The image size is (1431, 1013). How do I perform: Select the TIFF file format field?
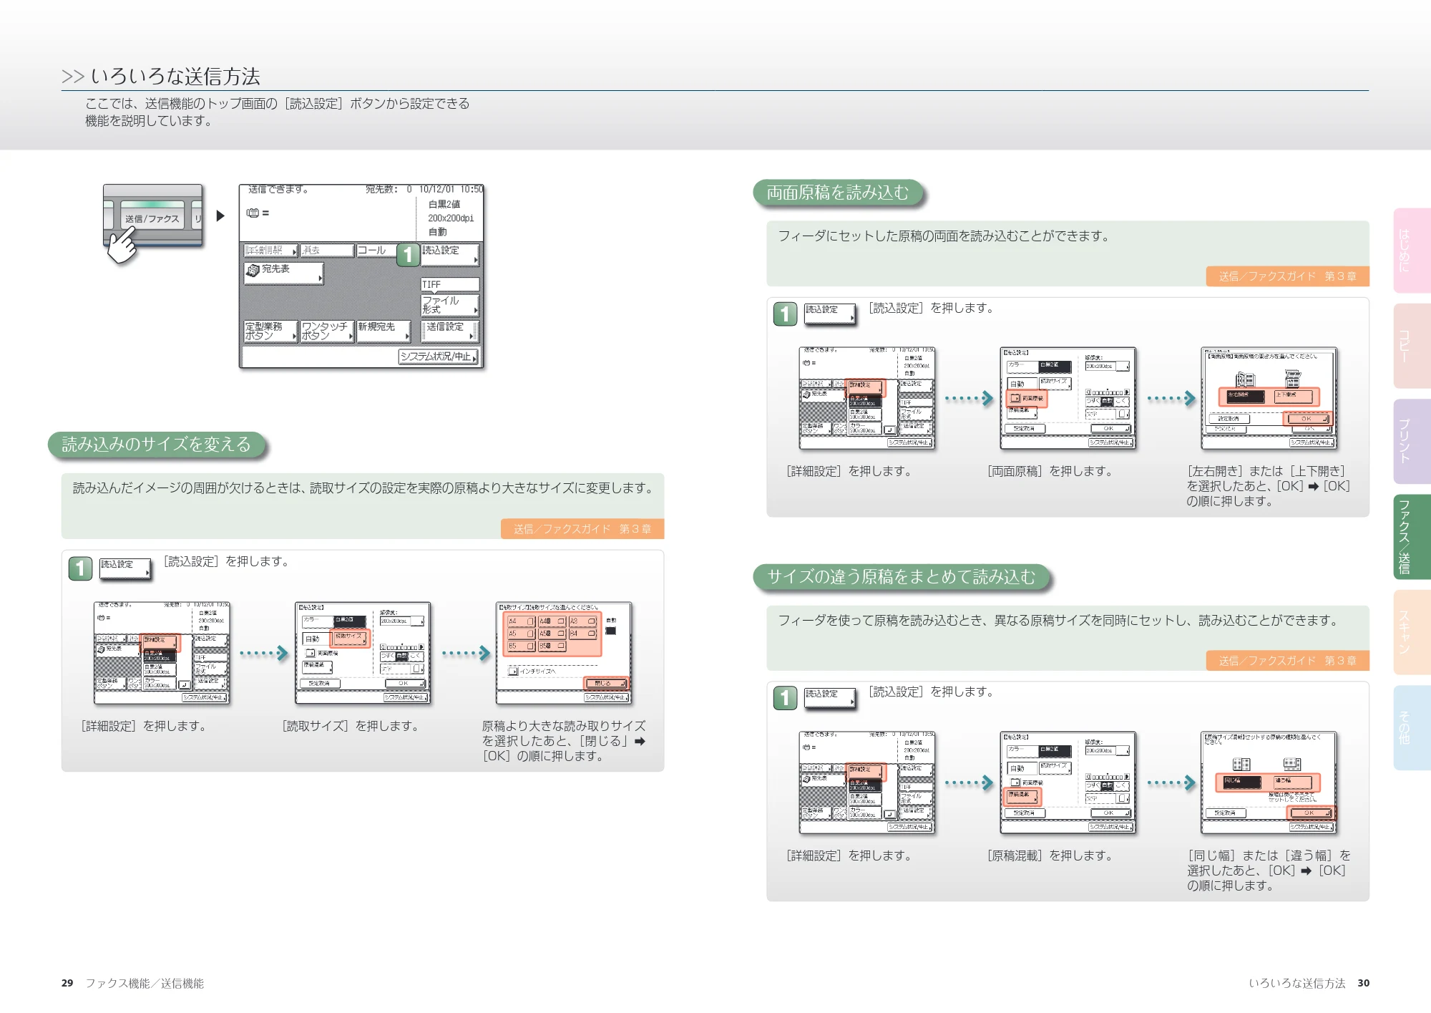[x=450, y=284]
